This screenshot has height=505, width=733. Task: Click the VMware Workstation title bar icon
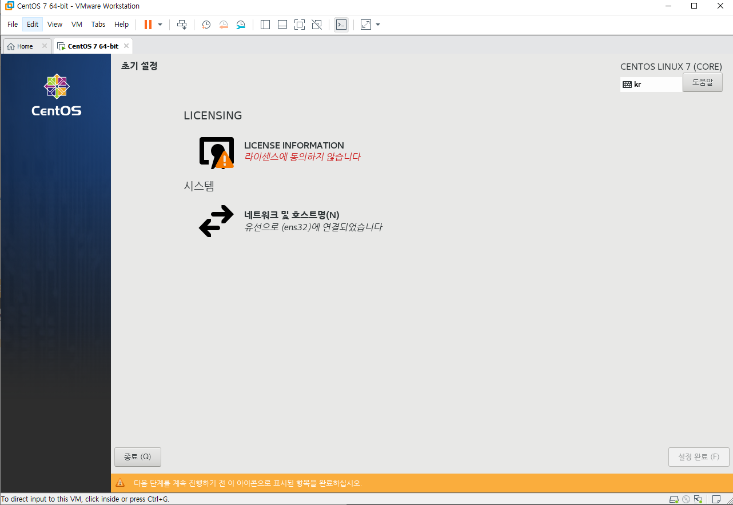pos(9,6)
